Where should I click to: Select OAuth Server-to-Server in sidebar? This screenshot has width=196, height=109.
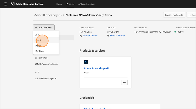coord(47,64)
